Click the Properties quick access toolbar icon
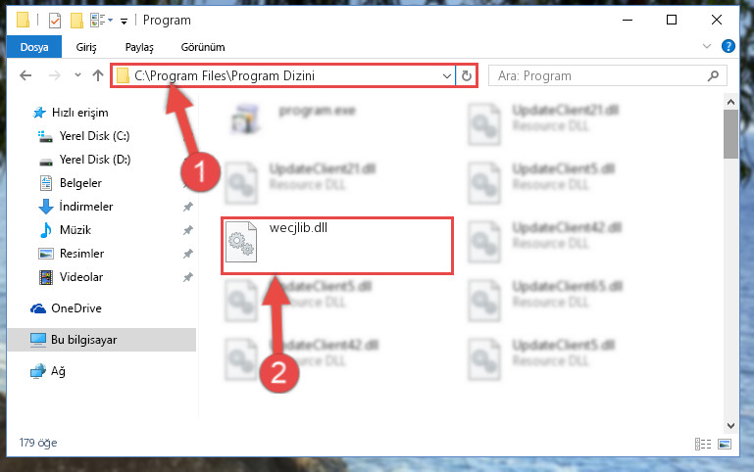 [x=55, y=21]
